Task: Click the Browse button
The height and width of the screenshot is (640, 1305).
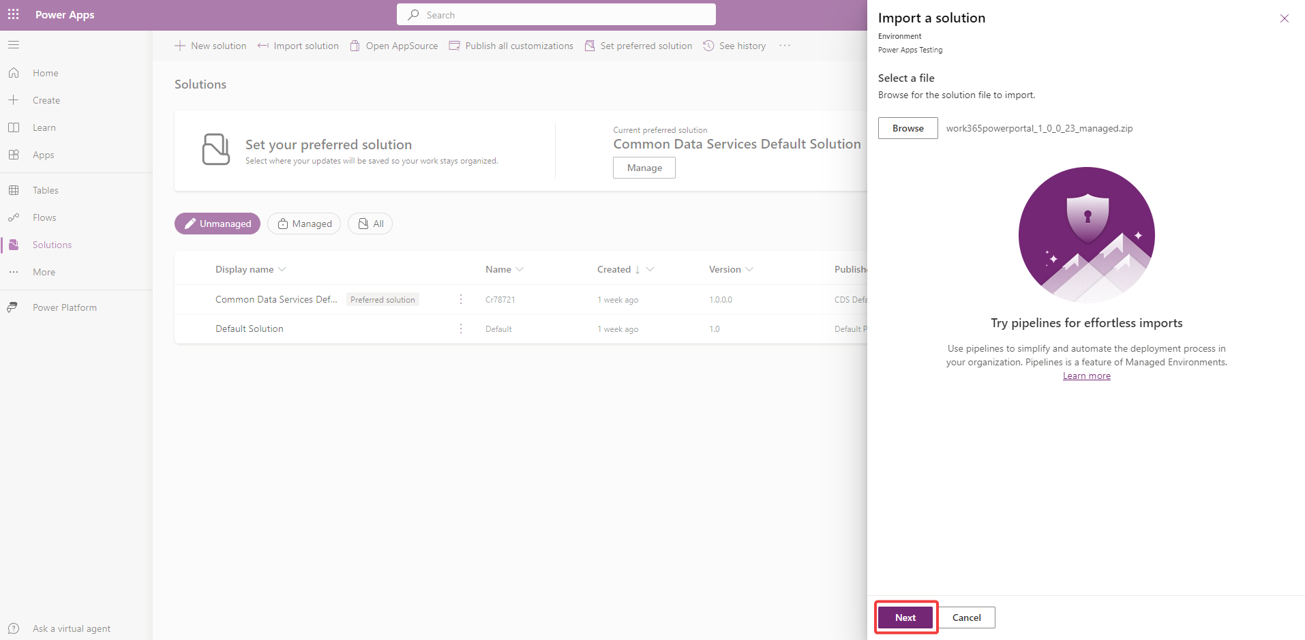Action: pyautogui.click(x=908, y=128)
